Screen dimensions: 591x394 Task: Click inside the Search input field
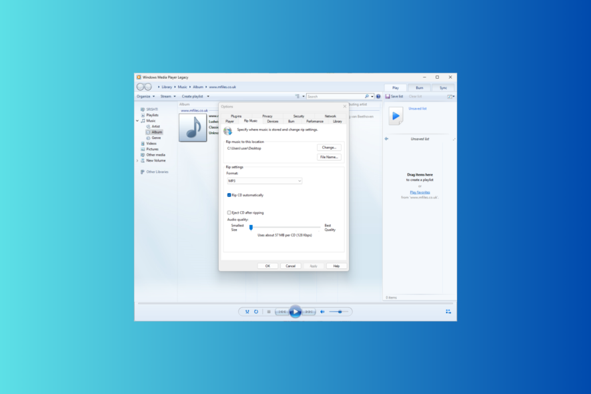click(x=335, y=97)
